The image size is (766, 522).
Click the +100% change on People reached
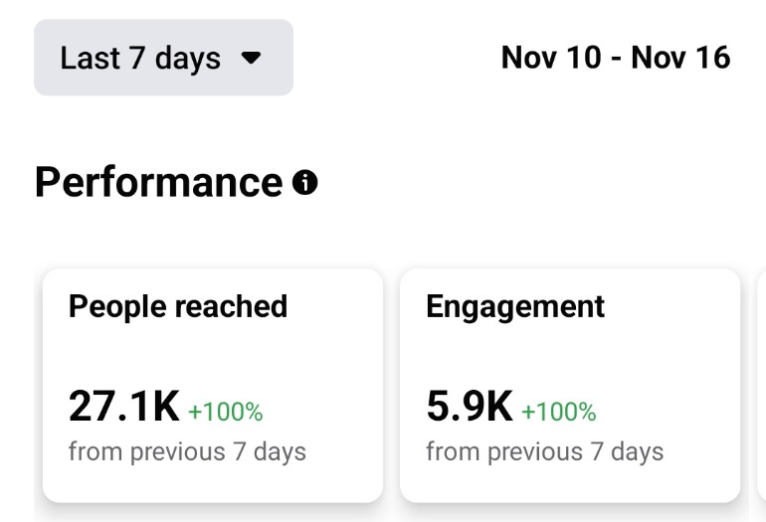tap(226, 412)
